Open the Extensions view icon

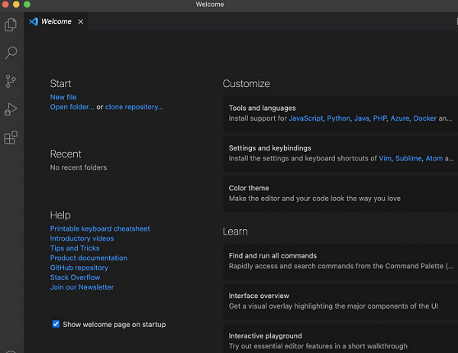click(11, 138)
